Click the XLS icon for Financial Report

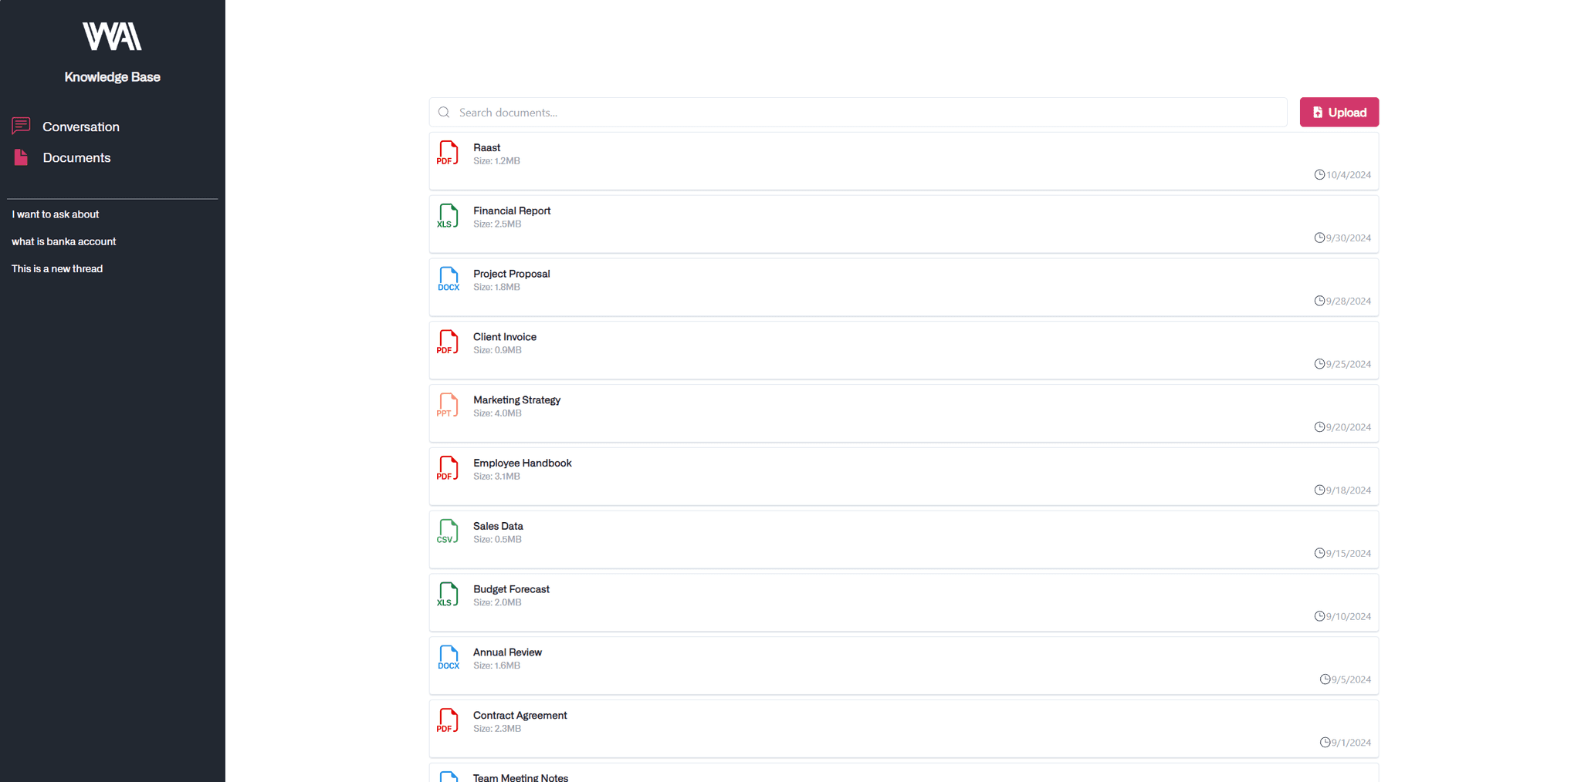[x=447, y=216]
